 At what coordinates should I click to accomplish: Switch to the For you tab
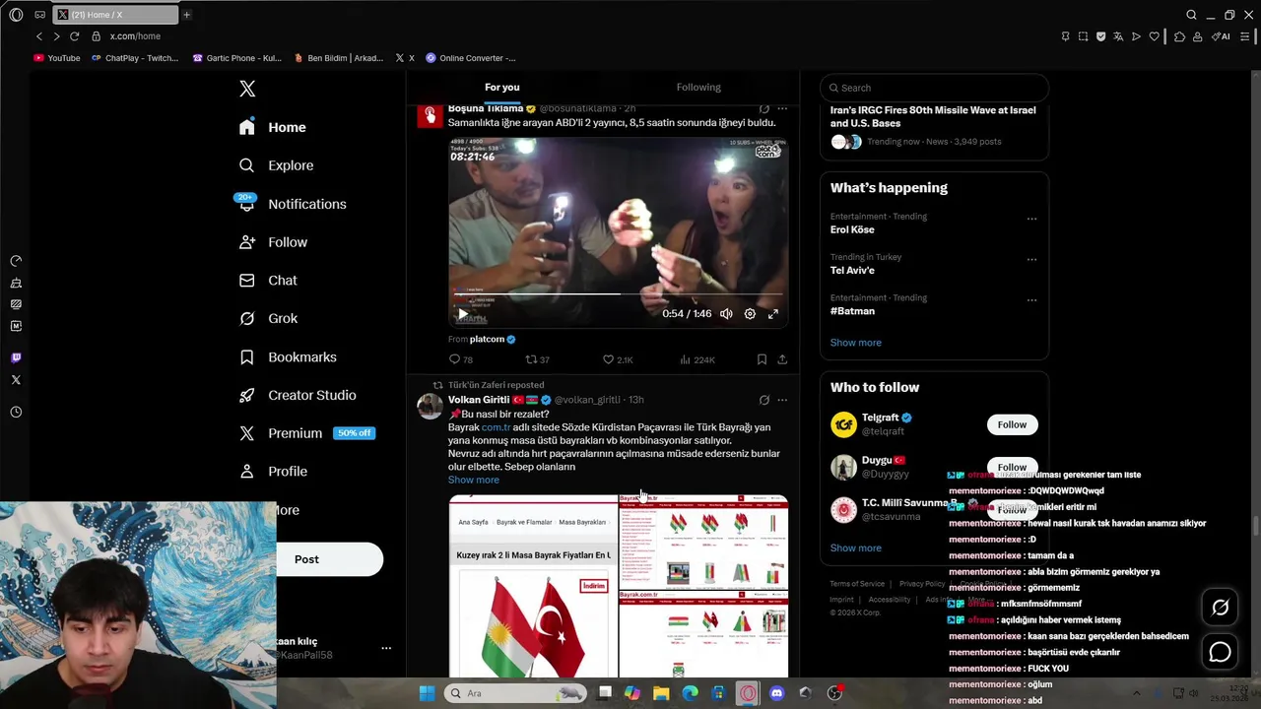[501, 87]
